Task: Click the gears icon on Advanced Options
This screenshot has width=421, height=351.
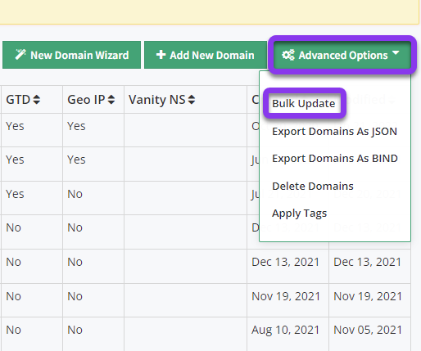Action: pyautogui.click(x=288, y=55)
